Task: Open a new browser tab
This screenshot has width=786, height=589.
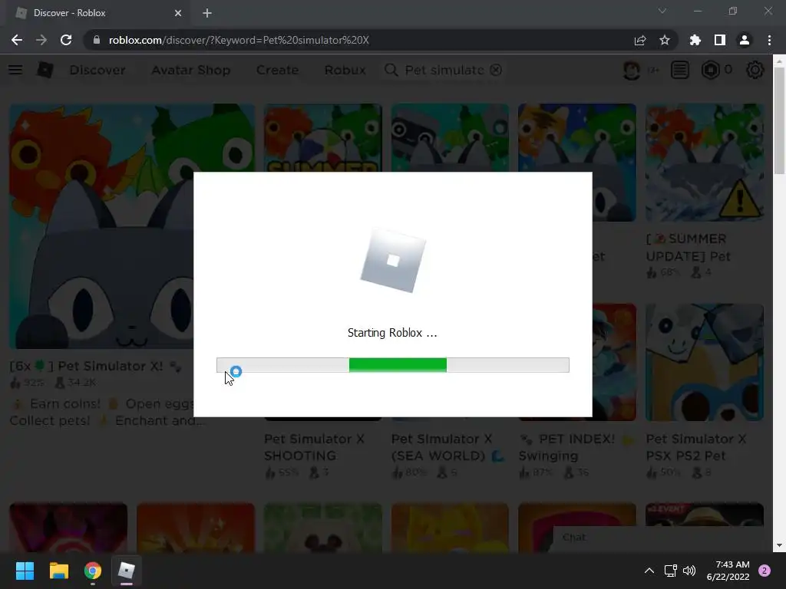Action: pos(207,13)
